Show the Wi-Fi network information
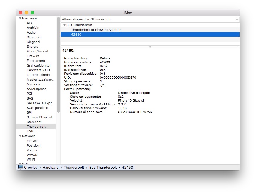The height and width of the screenshot is (194, 256). click(31, 160)
